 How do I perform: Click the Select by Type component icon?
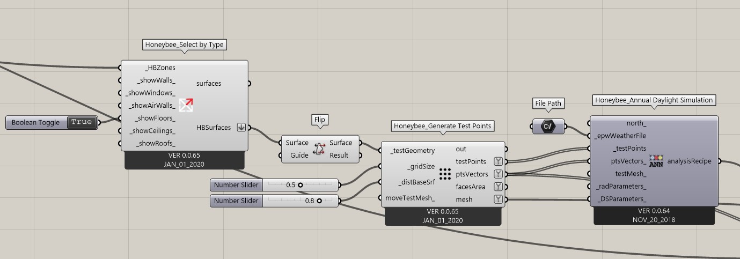click(x=186, y=105)
